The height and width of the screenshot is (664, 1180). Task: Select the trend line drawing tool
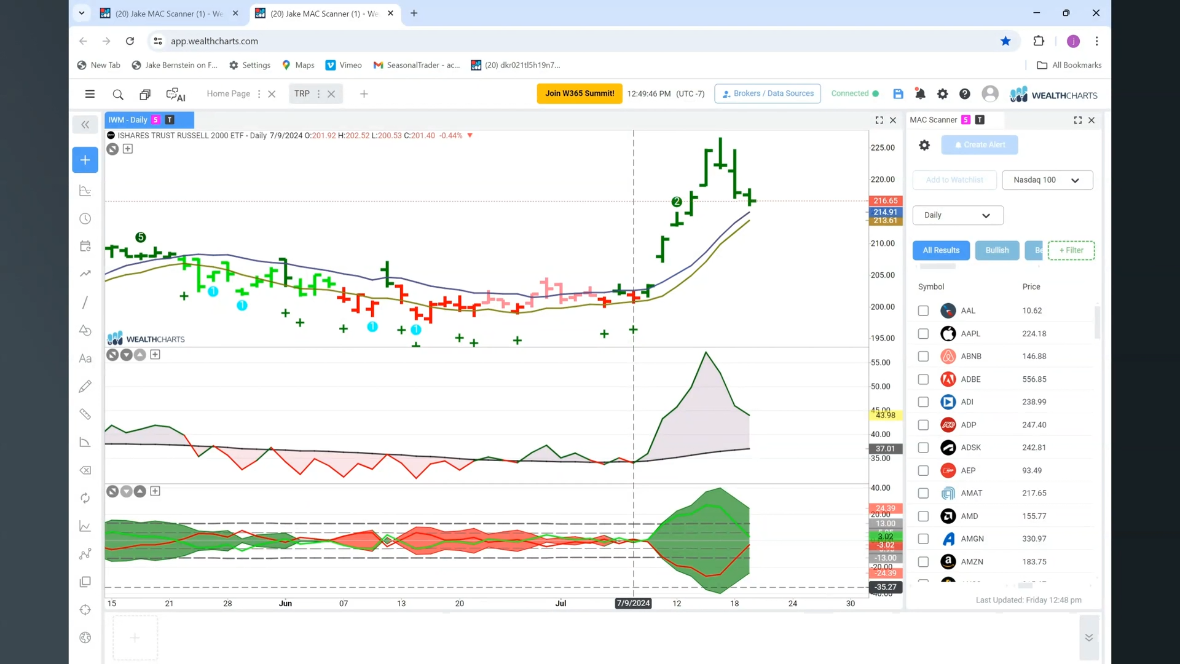85,302
